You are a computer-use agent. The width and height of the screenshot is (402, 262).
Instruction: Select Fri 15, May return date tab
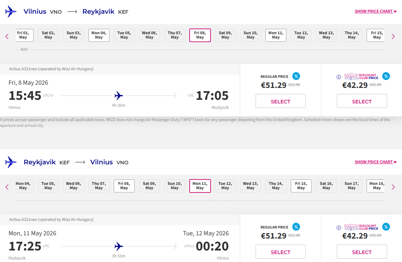(x=301, y=186)
